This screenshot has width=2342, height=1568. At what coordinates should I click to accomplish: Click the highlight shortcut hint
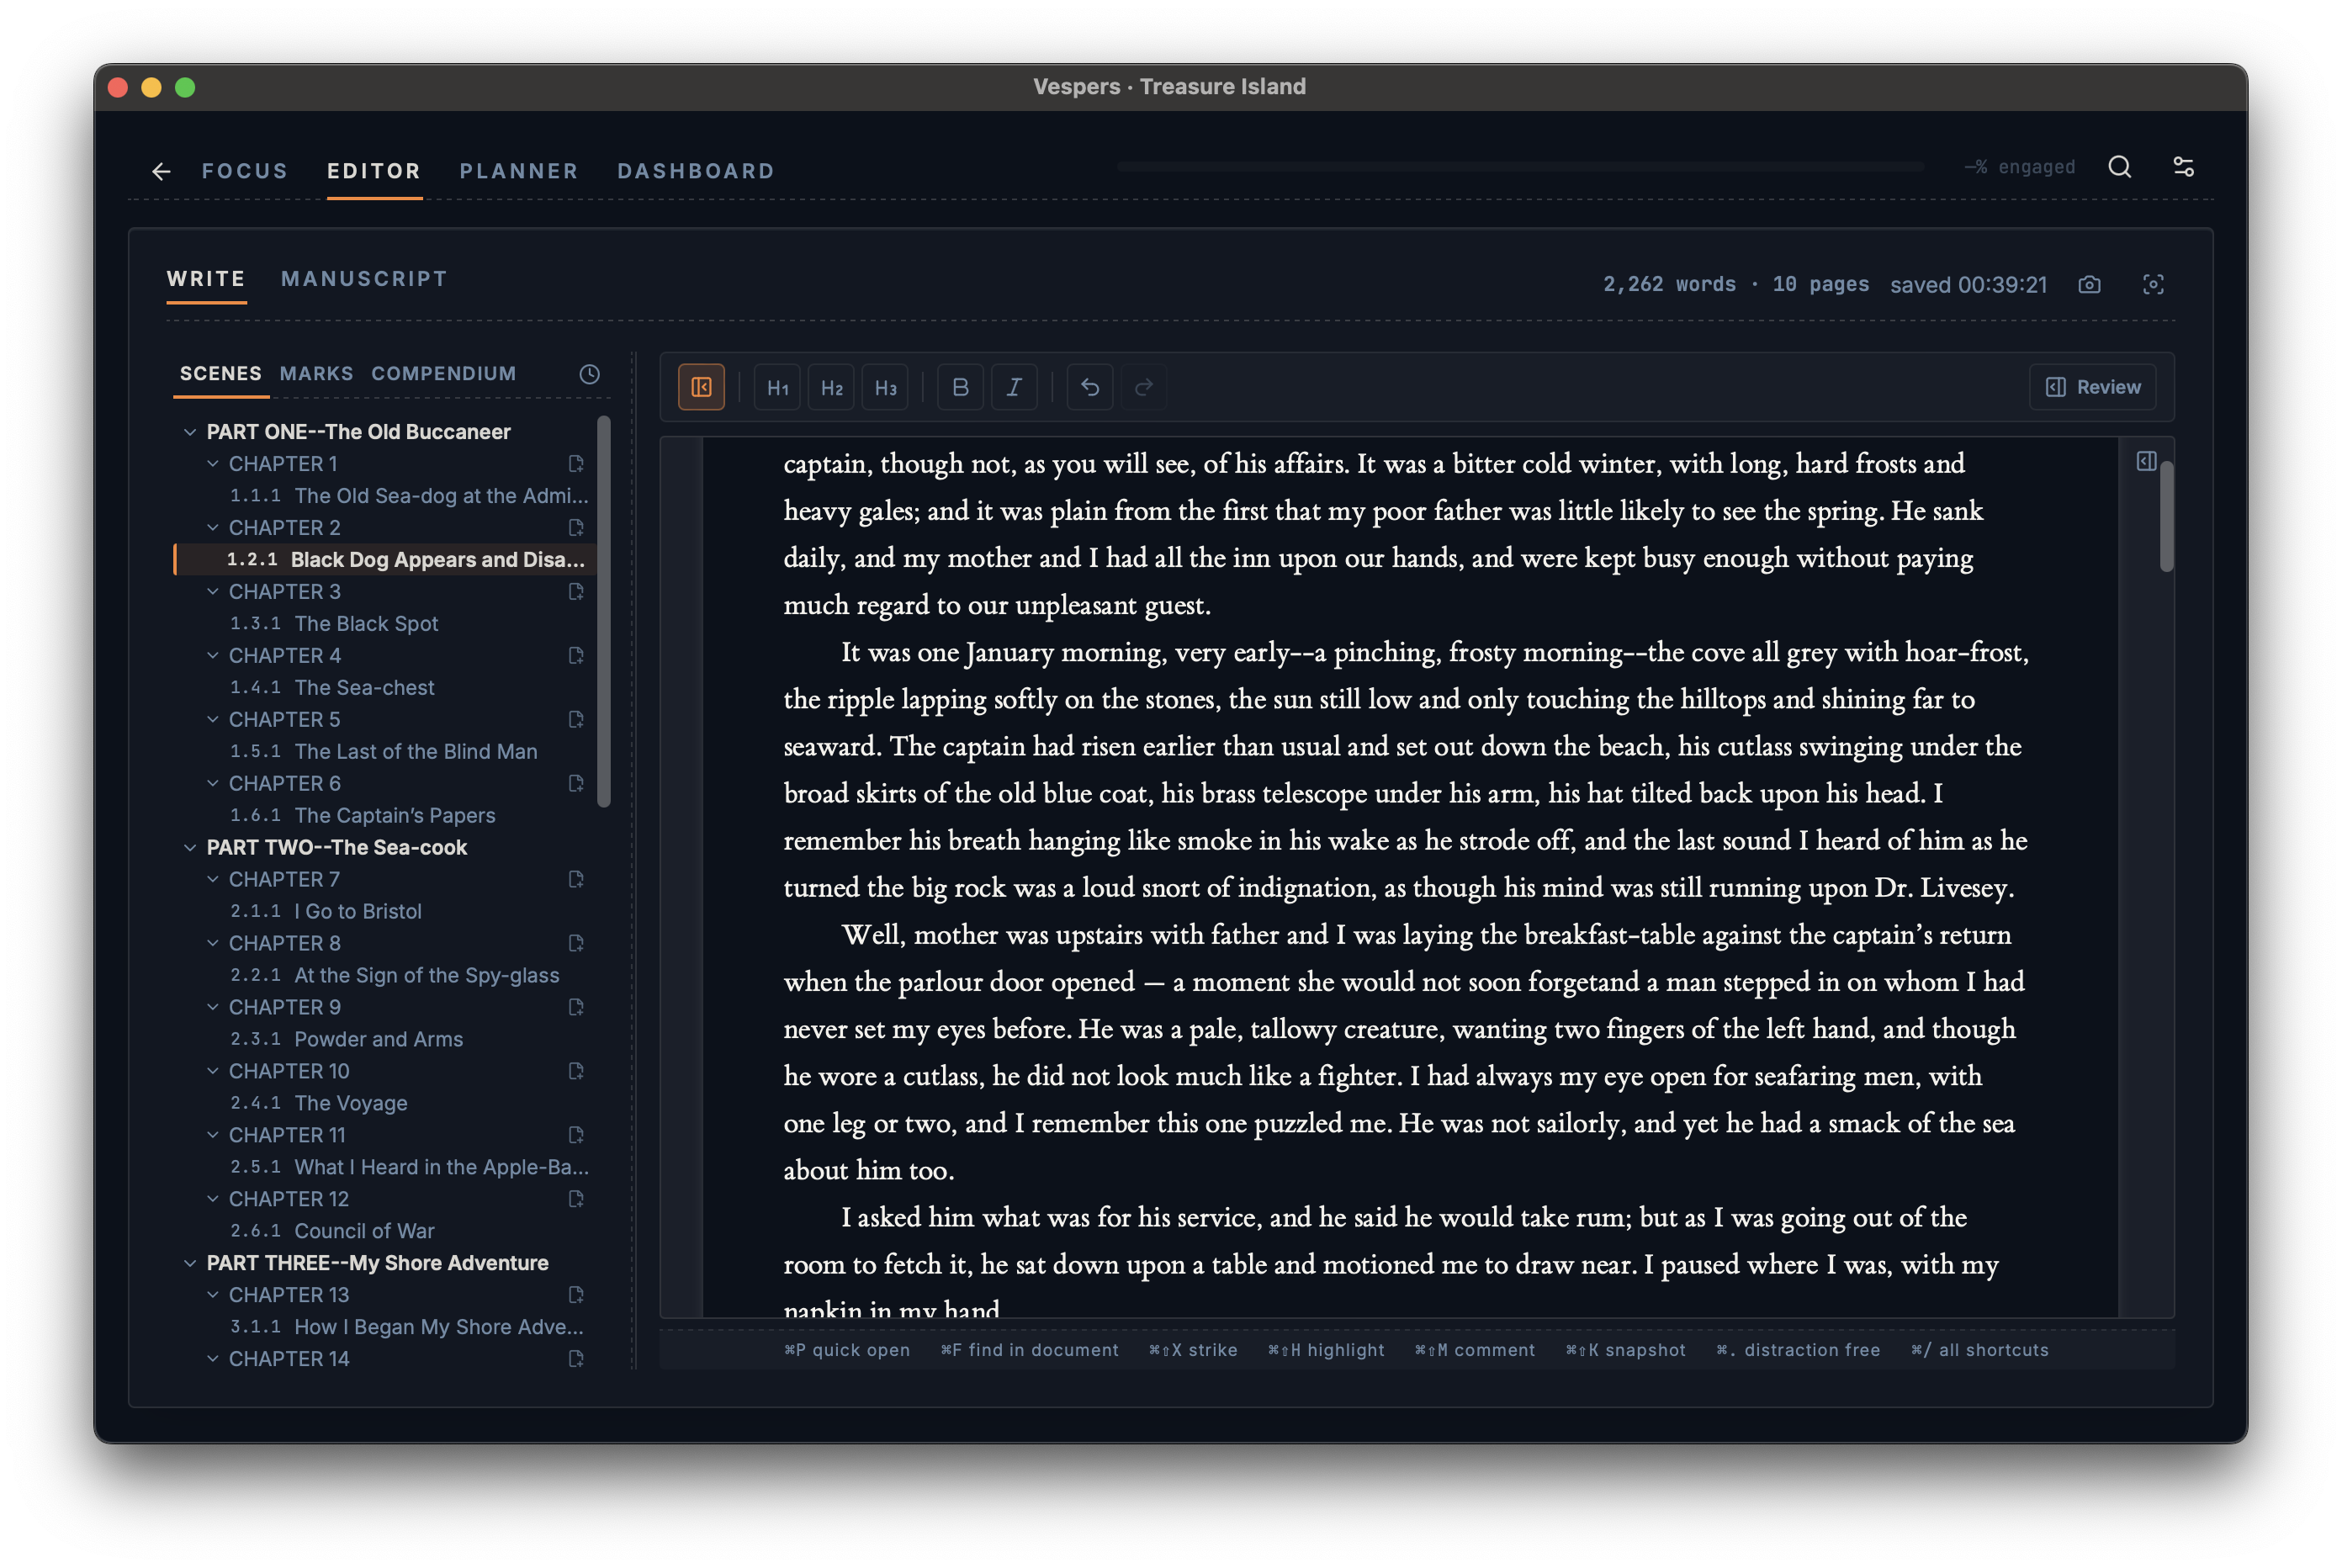point(1326,1351)
